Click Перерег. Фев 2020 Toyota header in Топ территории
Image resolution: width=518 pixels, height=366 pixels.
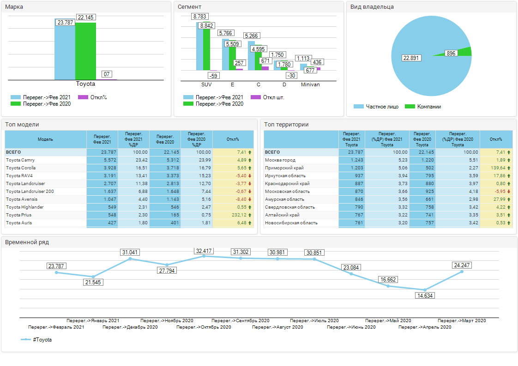[x=422, y=139]
